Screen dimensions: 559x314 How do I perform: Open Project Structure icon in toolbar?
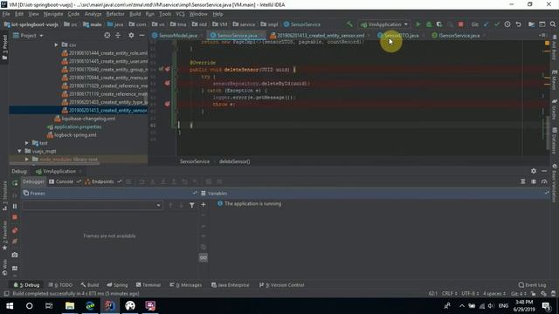(x=531, y=24)
